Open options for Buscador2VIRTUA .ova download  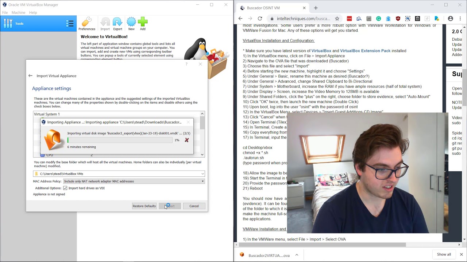click(x=297, y=255)
